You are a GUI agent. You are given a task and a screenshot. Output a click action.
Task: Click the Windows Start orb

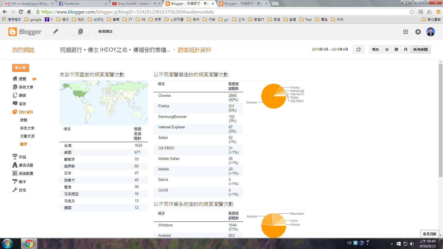pos(7,244)
